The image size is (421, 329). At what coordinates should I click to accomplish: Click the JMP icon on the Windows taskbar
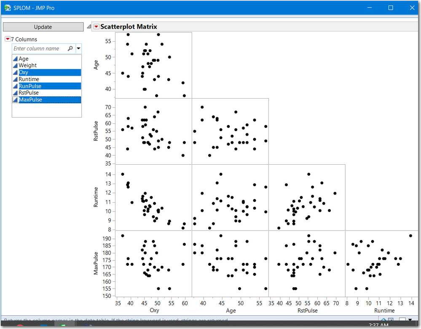(x=63, y=325)
